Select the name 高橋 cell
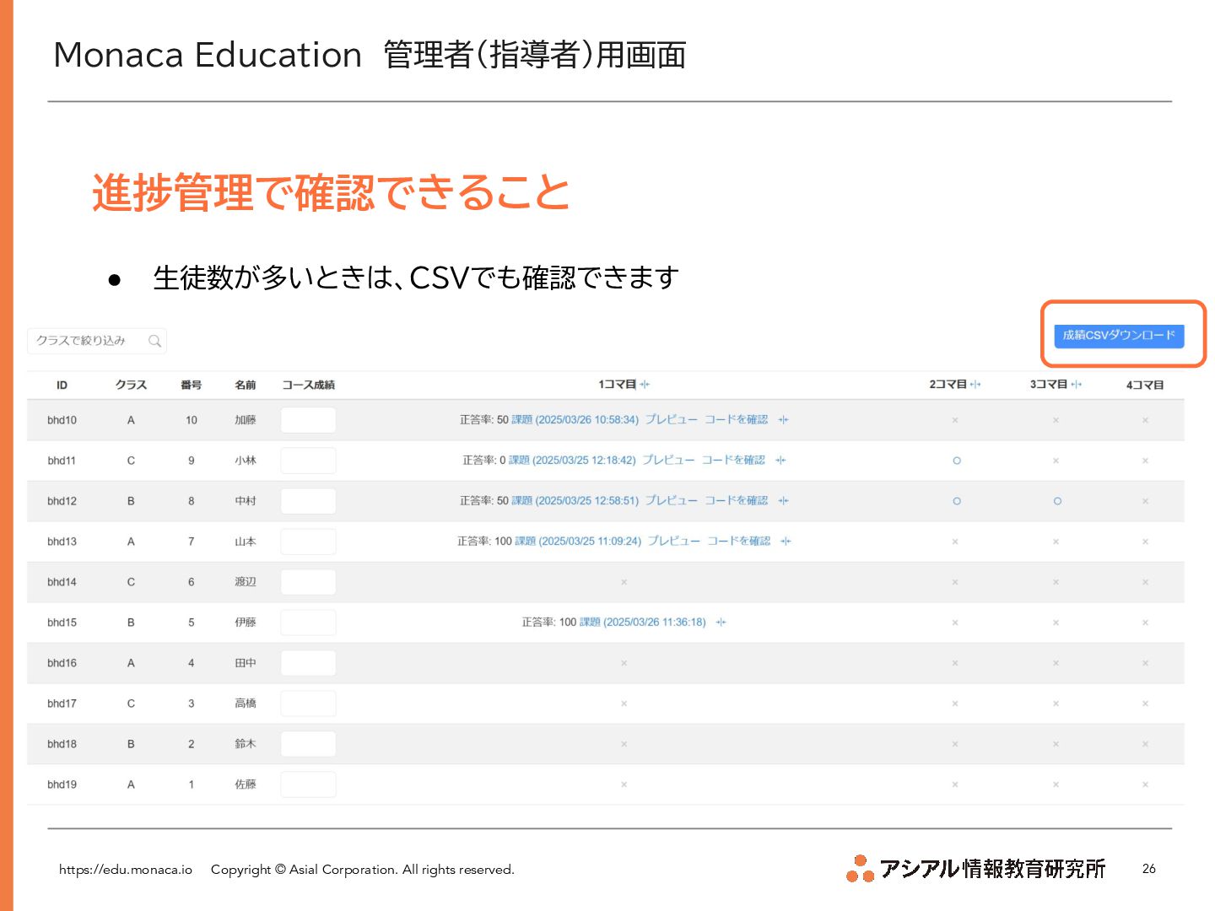Viewport: 1215px width, 911px height. [246, 703]
